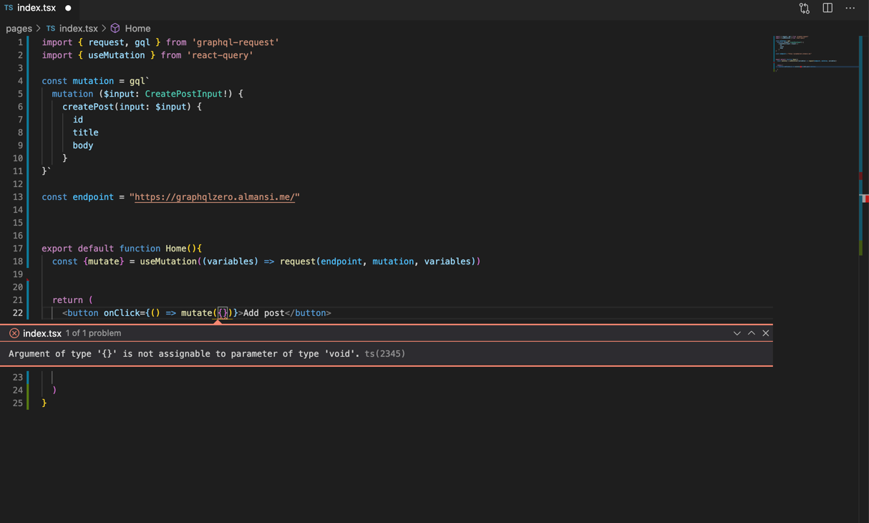869x523 pixels.
Task: Click the code minimap preview
Action: 815,54
